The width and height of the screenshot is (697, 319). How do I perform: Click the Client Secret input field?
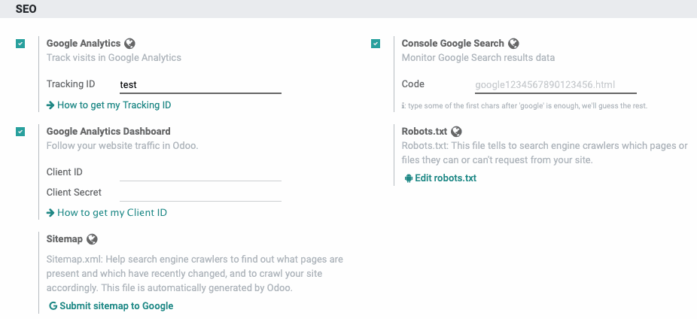[200, 193]
